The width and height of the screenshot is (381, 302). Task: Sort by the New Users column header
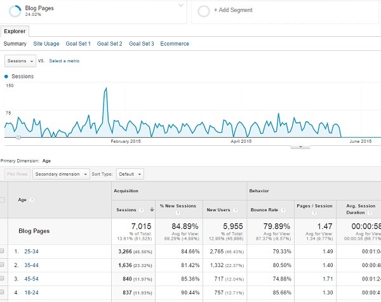(218, 210)
